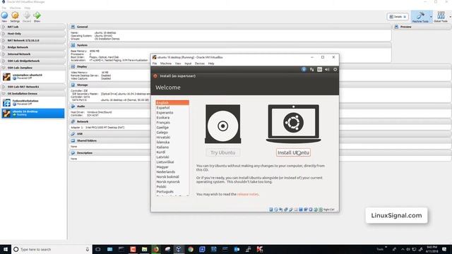Select Esperanto in the language list

pos(172,113)
